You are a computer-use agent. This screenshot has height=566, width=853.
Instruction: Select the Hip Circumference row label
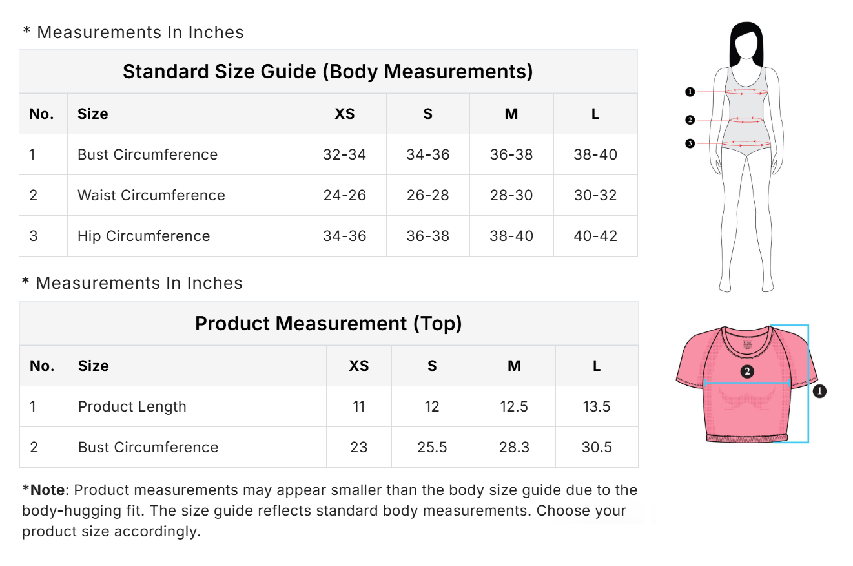coord(143,236)
